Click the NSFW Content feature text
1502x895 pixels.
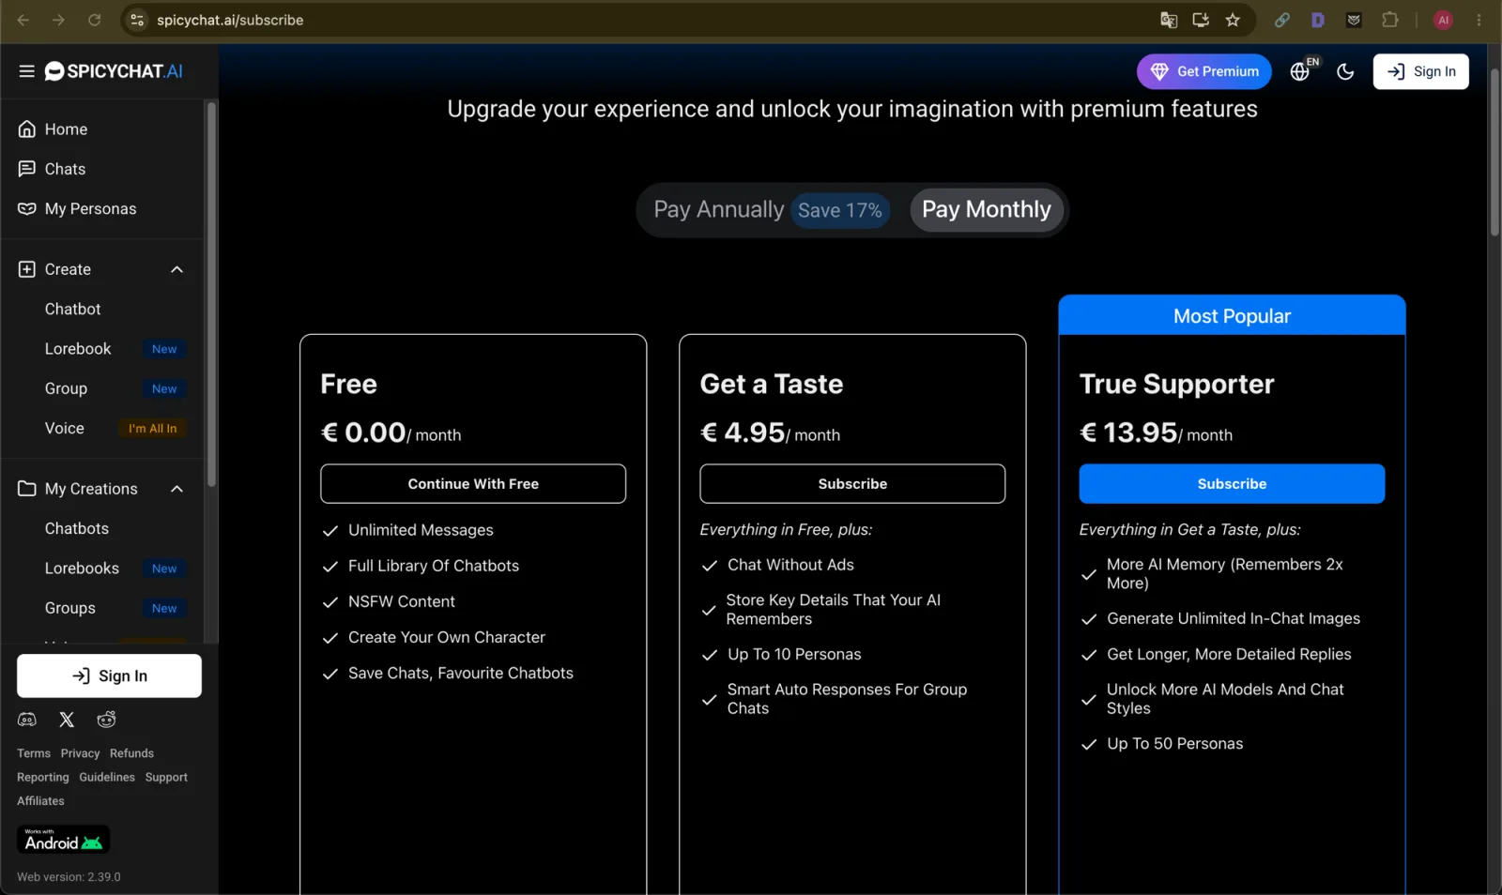402,601
